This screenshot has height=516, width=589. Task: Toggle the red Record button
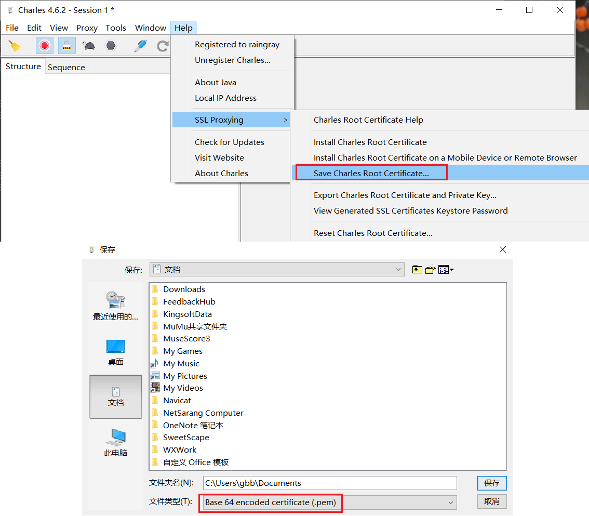coord(45,46)
